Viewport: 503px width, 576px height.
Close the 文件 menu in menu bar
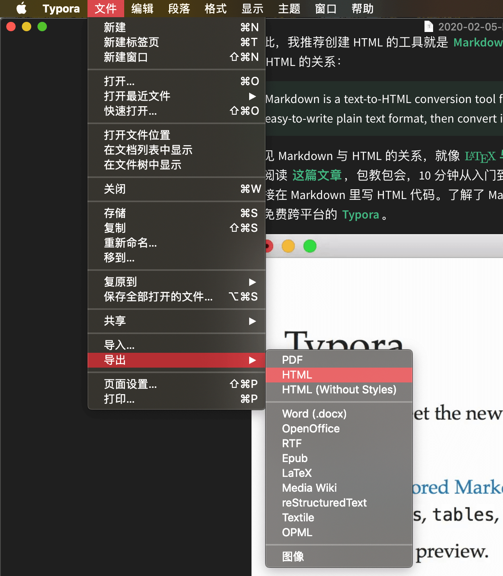tap(106, 9)
